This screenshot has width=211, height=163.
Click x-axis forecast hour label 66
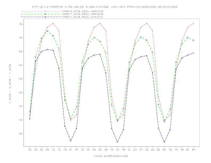click(159, 150)
